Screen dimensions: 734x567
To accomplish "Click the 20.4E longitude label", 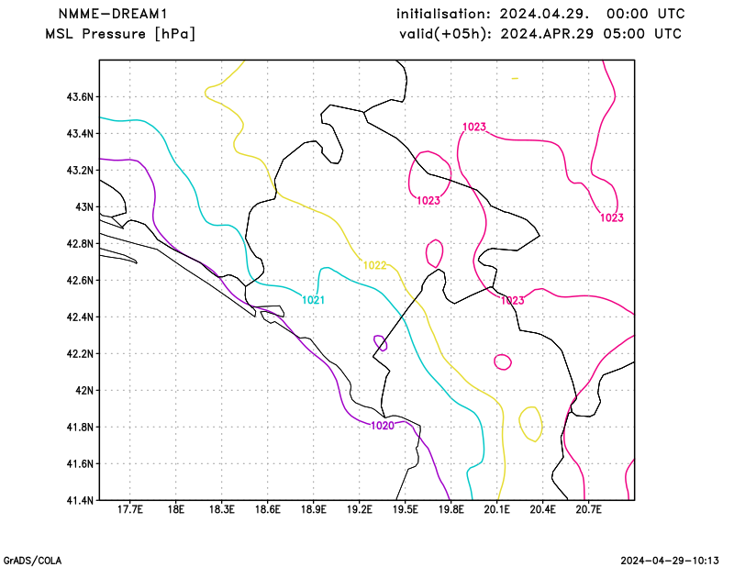I will click(542, 509).
